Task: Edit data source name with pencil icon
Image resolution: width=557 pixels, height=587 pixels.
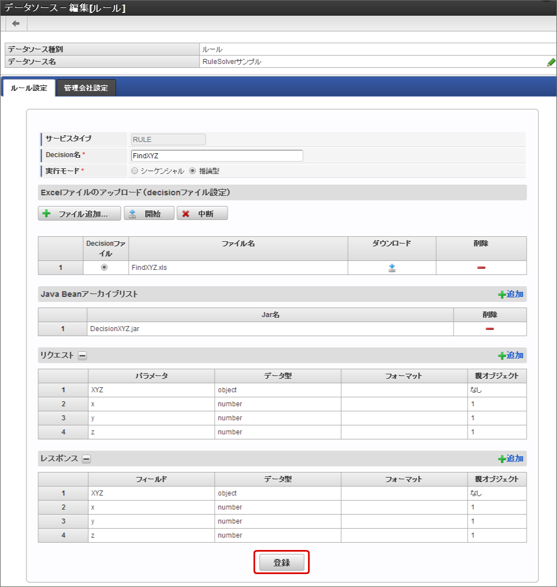Action: (551, 62)
